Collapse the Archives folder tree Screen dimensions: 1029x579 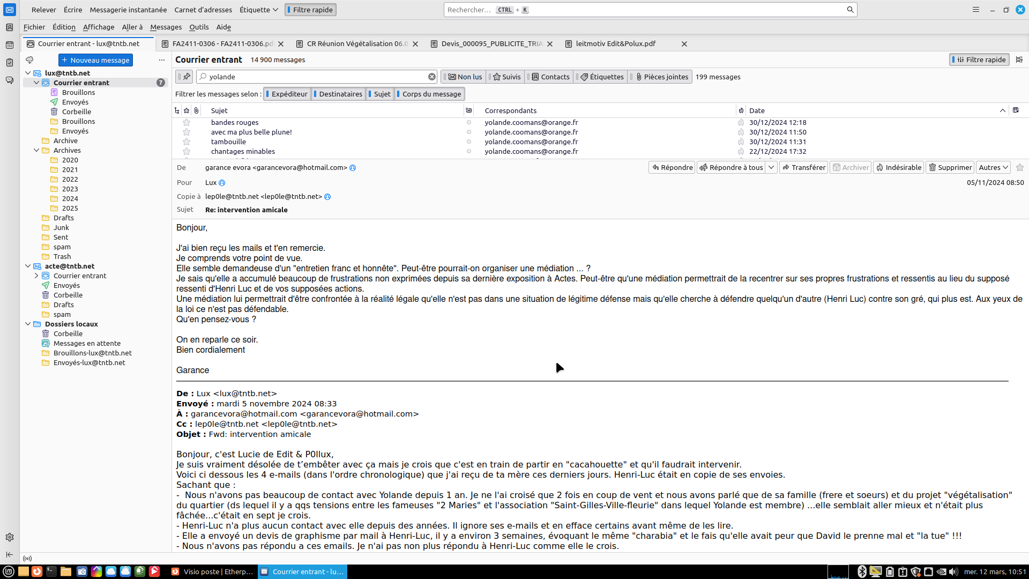(36, 151)
